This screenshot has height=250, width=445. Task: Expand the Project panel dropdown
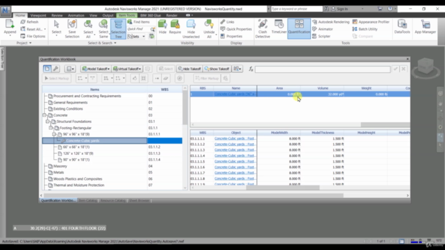(24, 43)
